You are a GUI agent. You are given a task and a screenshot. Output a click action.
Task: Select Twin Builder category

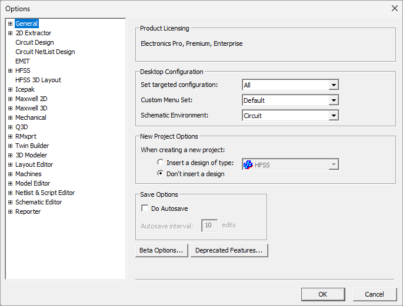click(x=32, y=146)
